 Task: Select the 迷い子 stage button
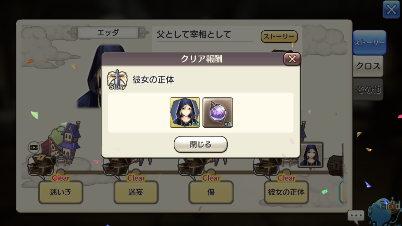tap(61, 192)
